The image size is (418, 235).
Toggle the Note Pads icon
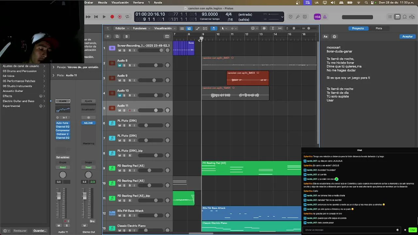(x=397, y=17)
